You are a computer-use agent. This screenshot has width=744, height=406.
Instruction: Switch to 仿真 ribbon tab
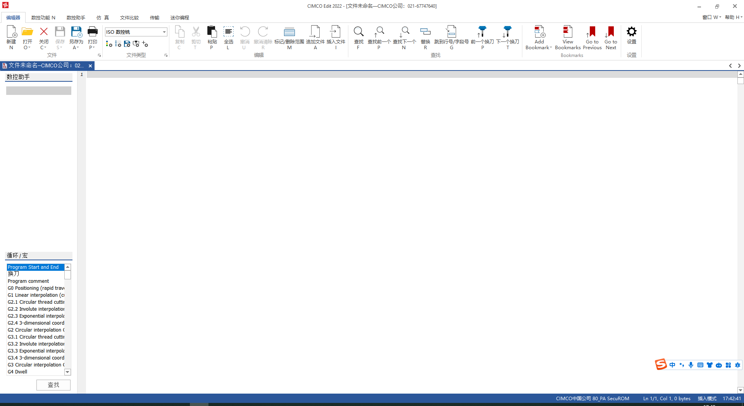pos(103,17)
